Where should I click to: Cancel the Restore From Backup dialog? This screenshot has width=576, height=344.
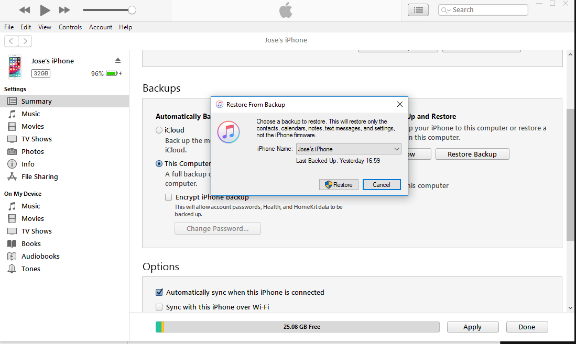click(381, 185)
